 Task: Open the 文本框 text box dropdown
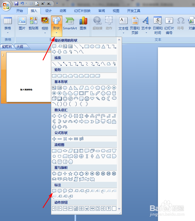pyautogui.click(x=123, y=25)
